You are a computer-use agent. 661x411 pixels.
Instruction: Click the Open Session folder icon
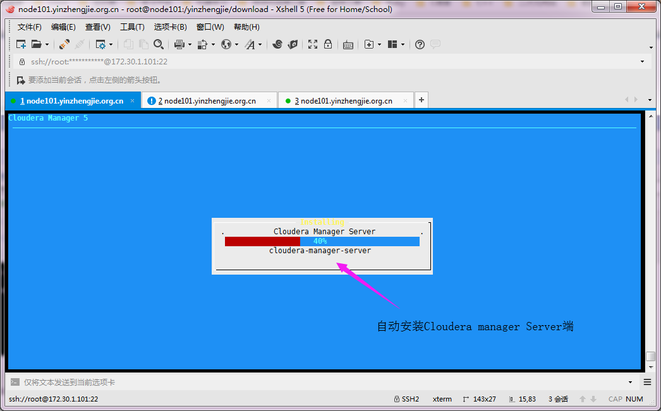(37, 44)
